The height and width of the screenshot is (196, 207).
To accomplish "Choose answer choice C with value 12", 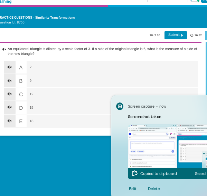I will 101,94.
